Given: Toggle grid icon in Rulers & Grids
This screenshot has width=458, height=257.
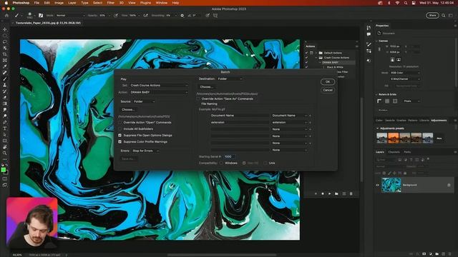Looking at the screenshot, I should (387, 101).
